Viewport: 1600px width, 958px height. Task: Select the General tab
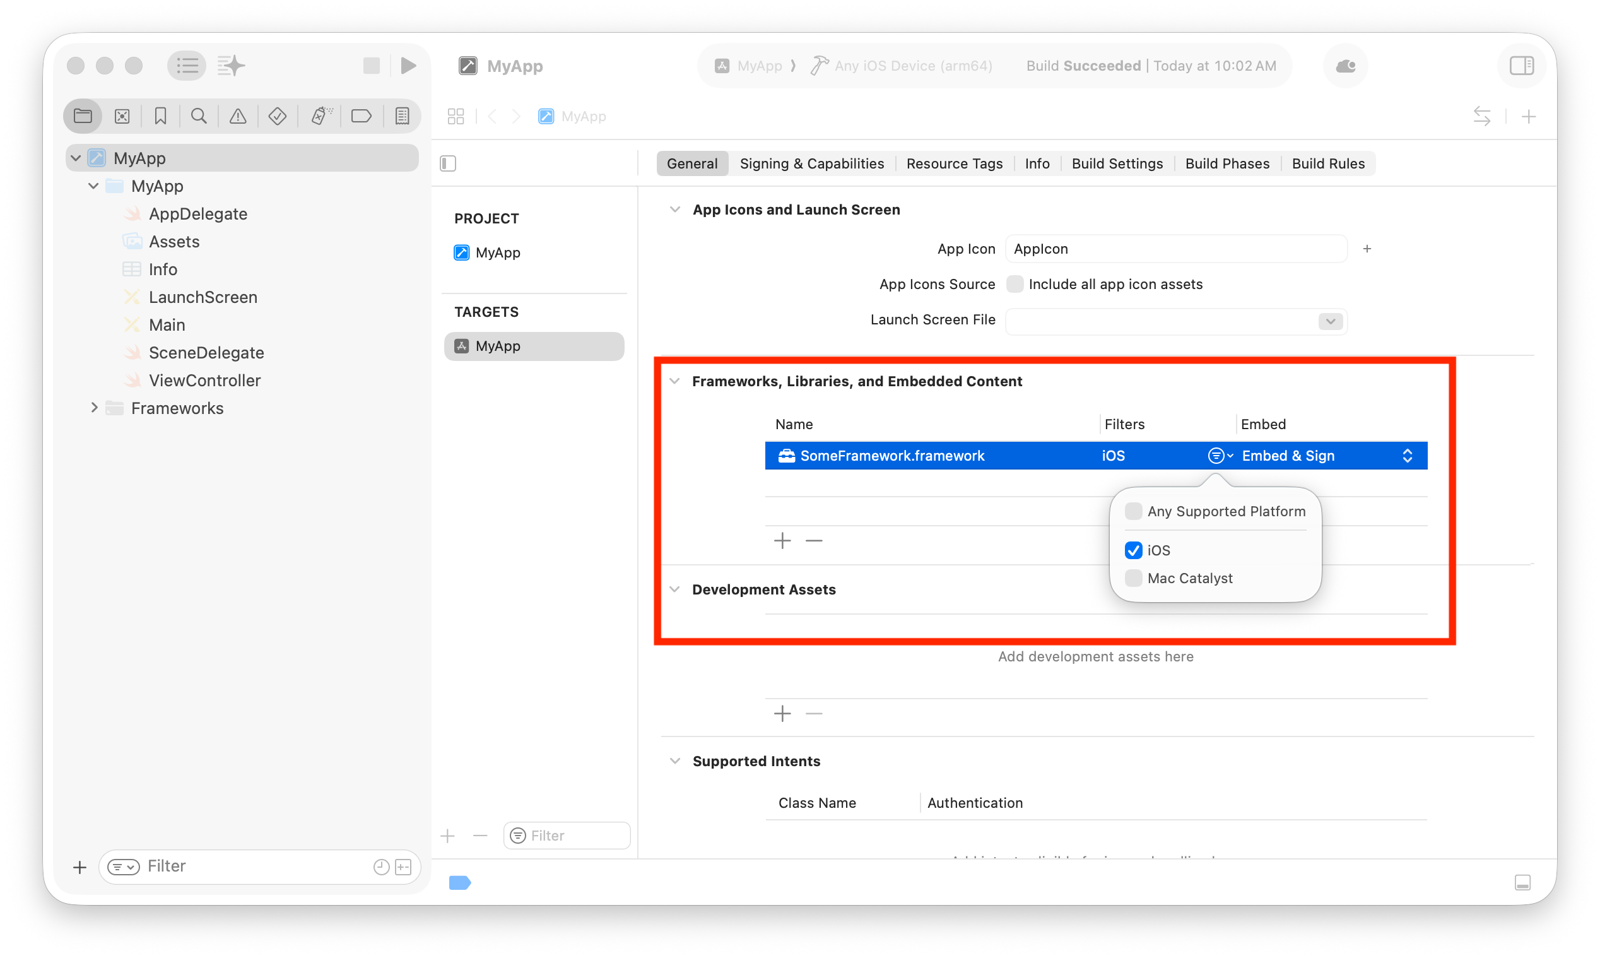691,163
